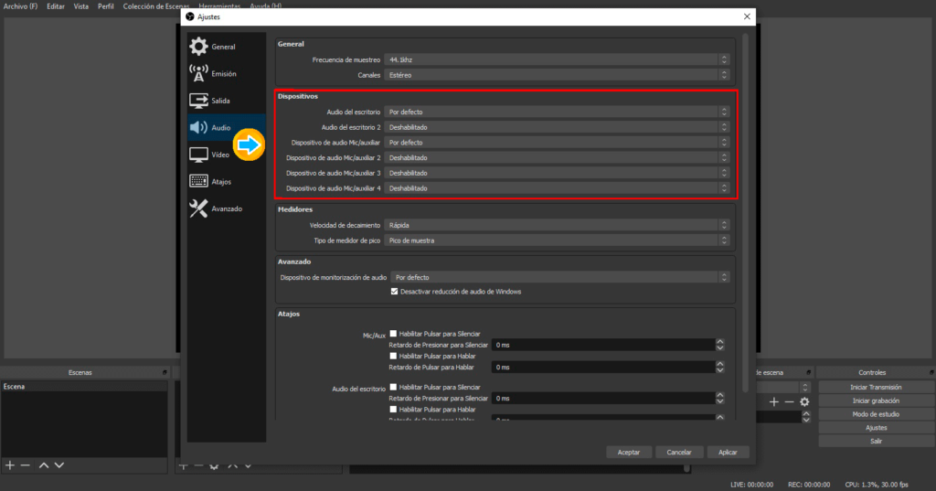Select the Emisión antenna icon

click(198, 74)
